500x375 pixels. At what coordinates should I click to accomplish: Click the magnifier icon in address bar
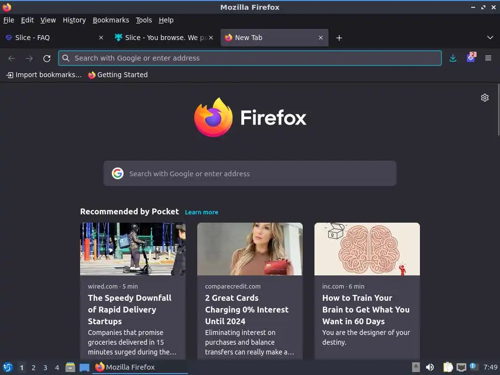[66, 58]
